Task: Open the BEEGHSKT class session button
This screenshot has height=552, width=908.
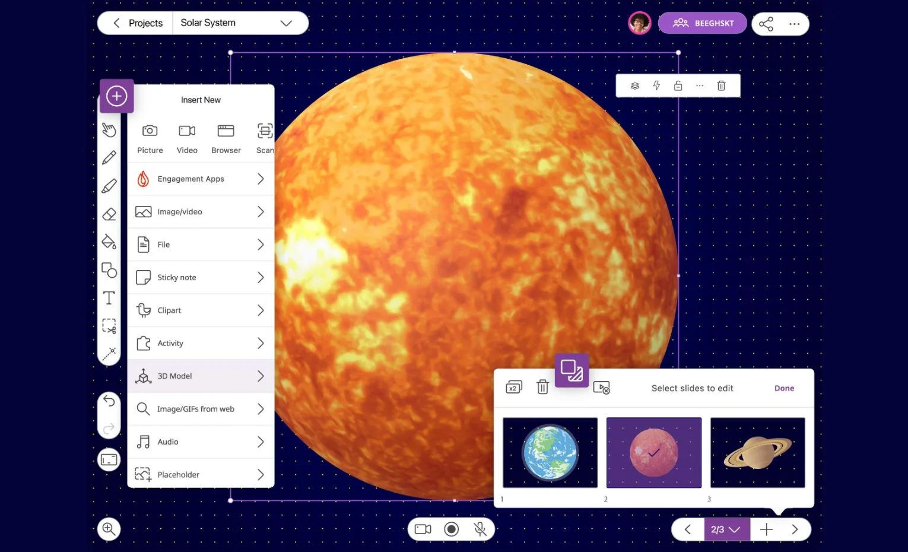Action: tap(703, 23)
